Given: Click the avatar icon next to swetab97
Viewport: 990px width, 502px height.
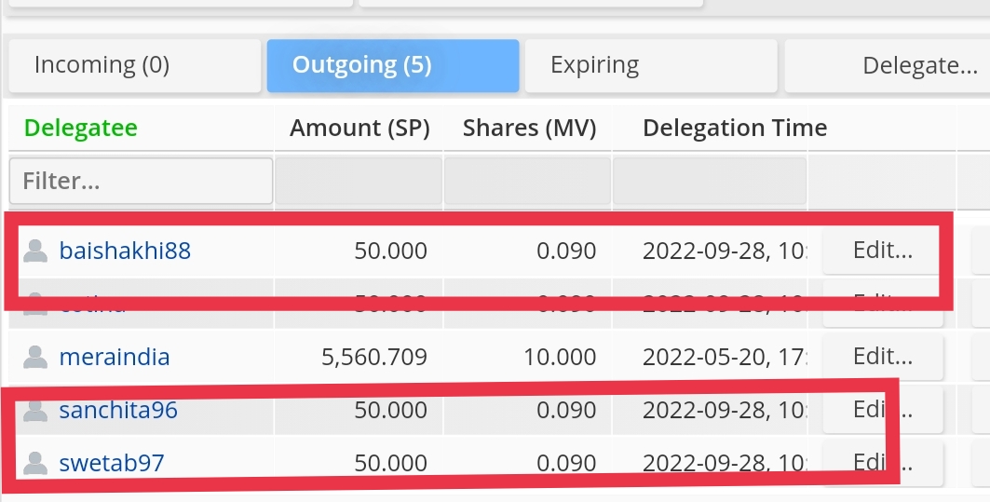Looking at the screenshot, I should click(x=35, y=463).
